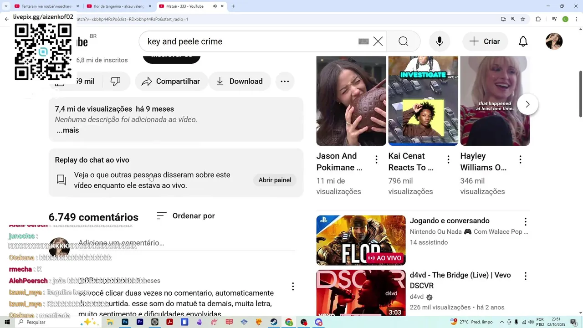
Task: Open the Ordenar por sort dropdown
Action: point(185,216)
